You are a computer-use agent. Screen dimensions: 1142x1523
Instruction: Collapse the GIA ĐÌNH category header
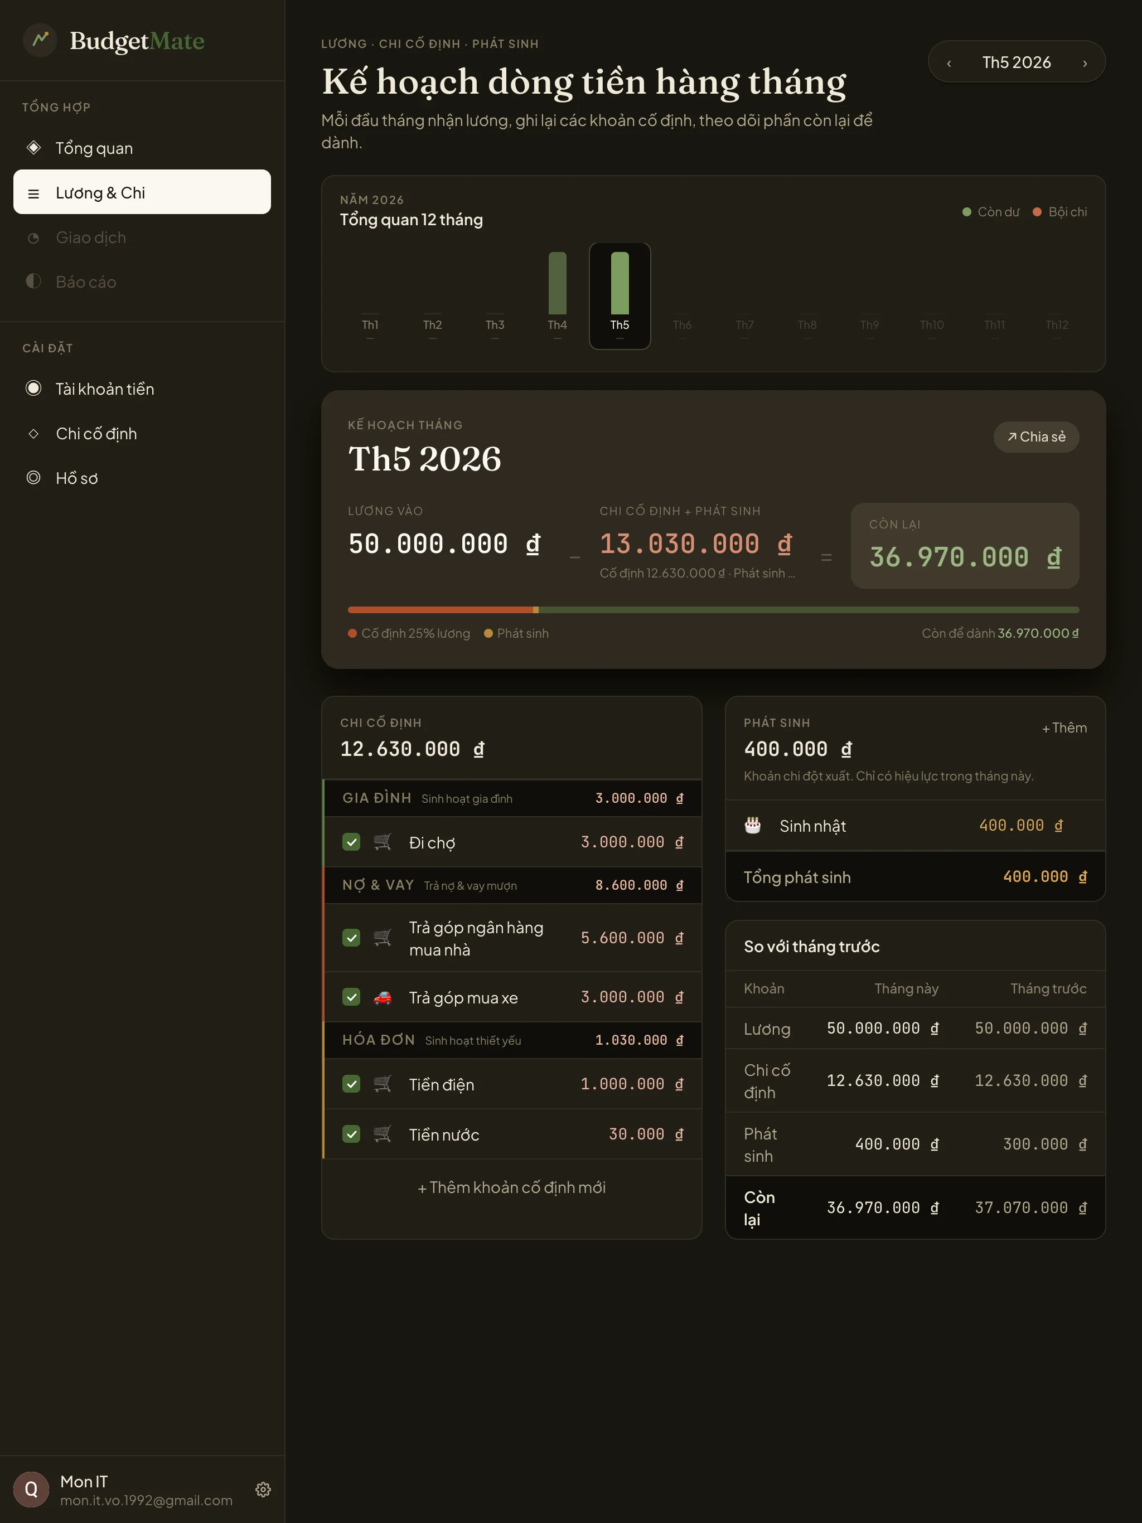tap(512, 798)
